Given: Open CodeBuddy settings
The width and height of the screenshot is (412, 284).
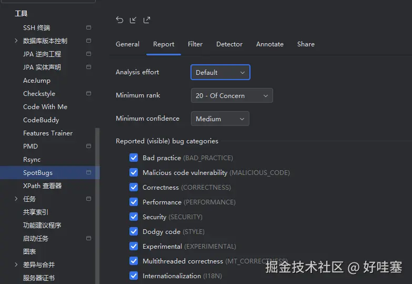Looking at the screenshot, I should (41, 120).
